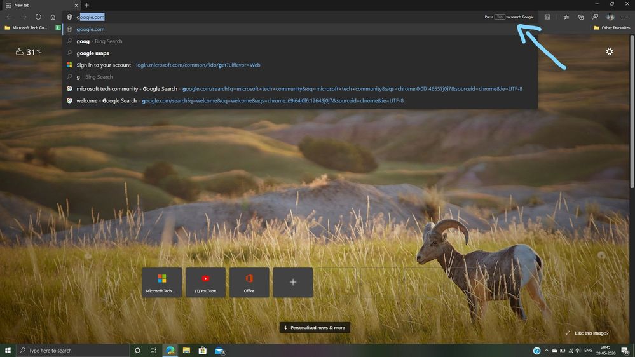
Task: Open the Microsoft Tech quick link tile
Action: pyautogui.click(x=161, y=283)
